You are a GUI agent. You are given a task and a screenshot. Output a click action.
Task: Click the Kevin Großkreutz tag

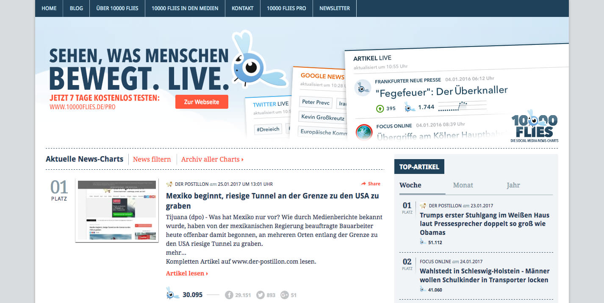(x=322, y=117)
